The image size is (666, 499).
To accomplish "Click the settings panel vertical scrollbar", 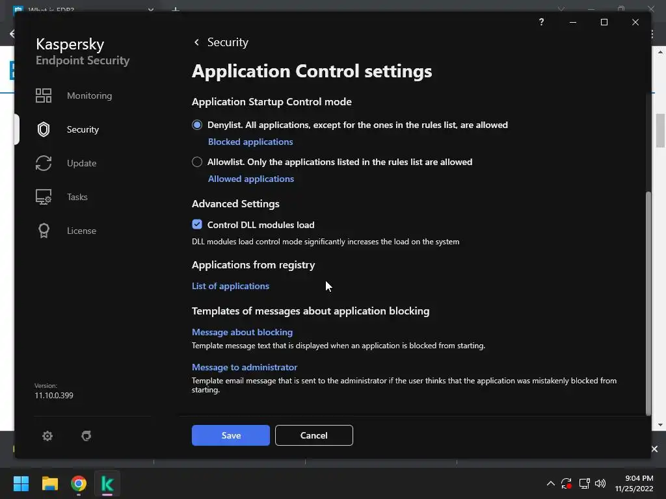I will [x=648, y=303].
